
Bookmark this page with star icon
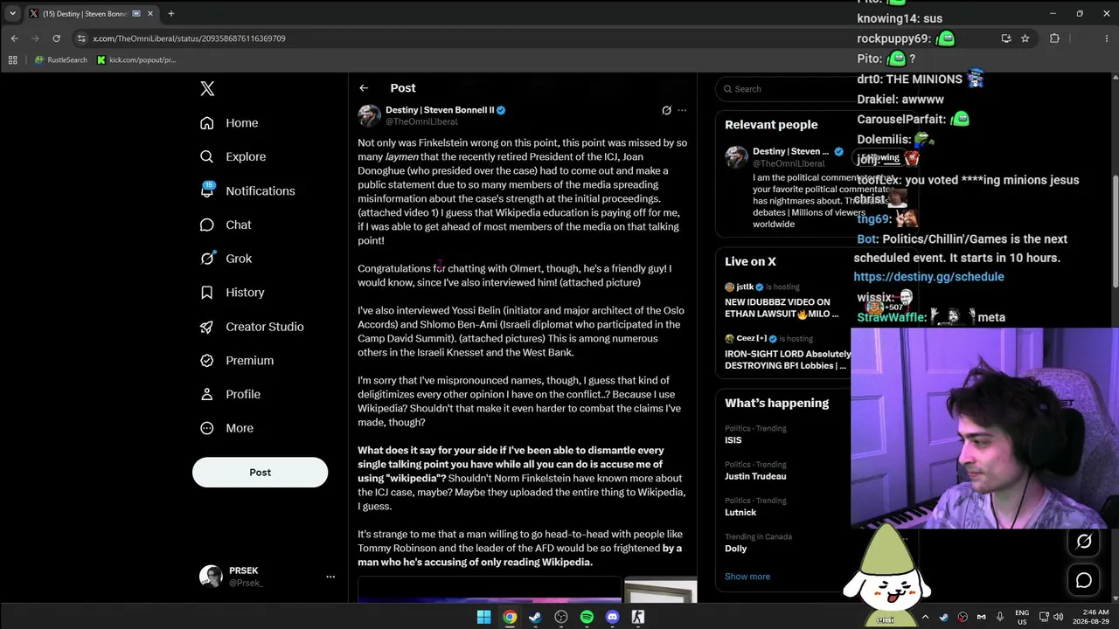click(1025, 38)
